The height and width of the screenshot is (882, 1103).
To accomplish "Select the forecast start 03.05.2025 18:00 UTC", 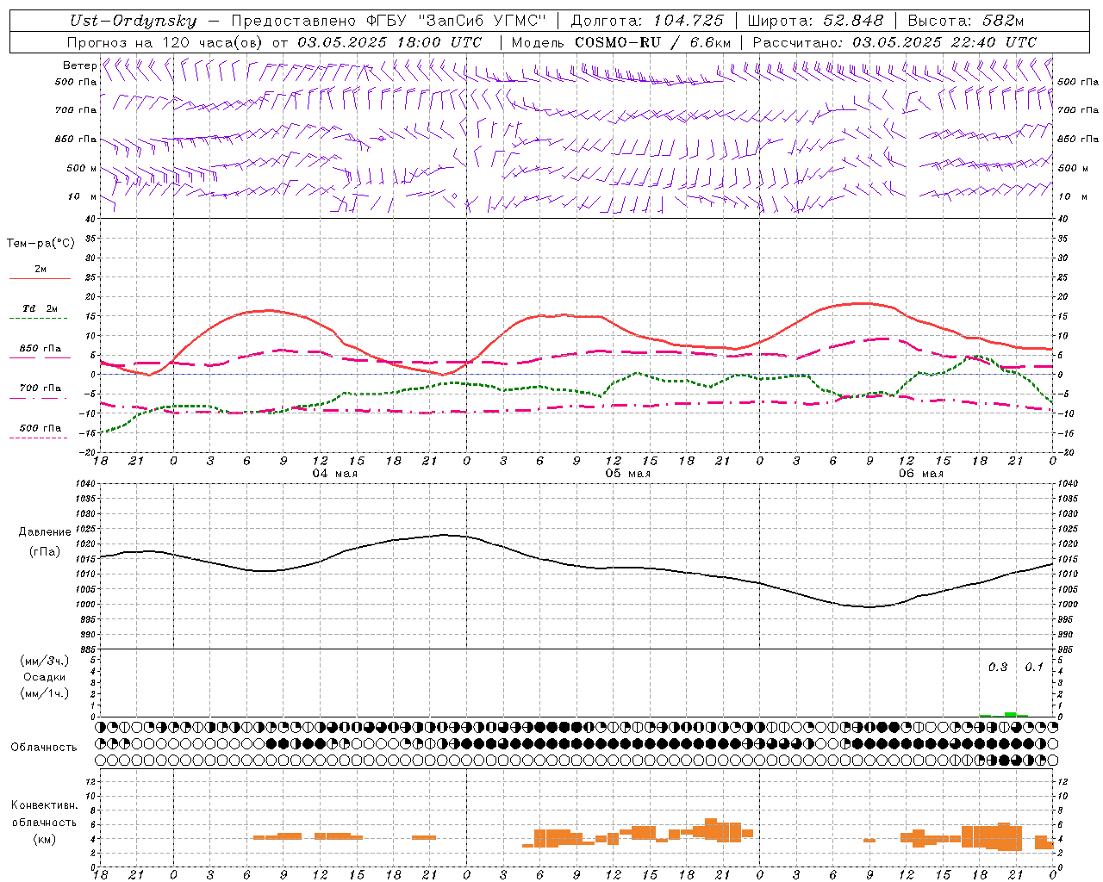I will click(x=389, y=42).
